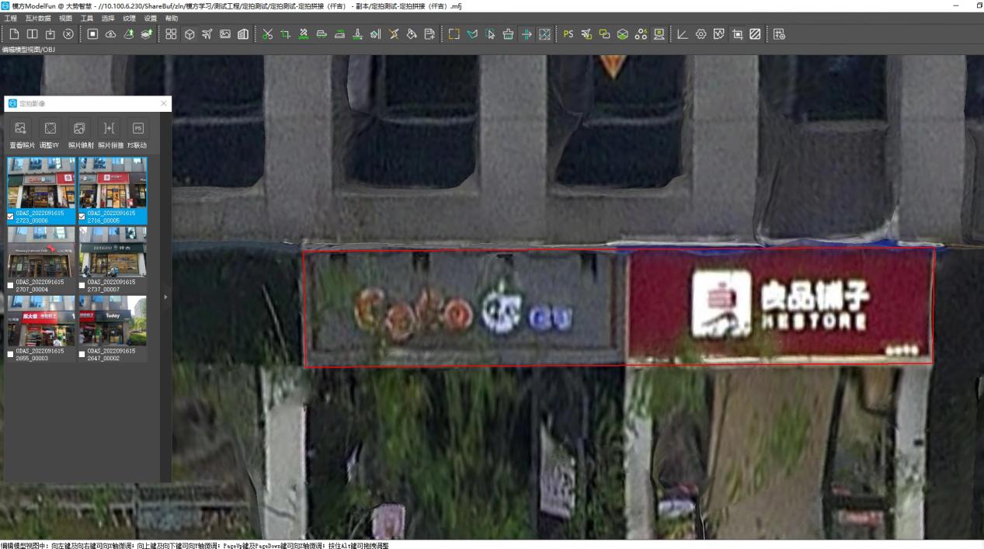Select the green crop tool icon
Screen dimensions: 984x549
click(285, 34)
